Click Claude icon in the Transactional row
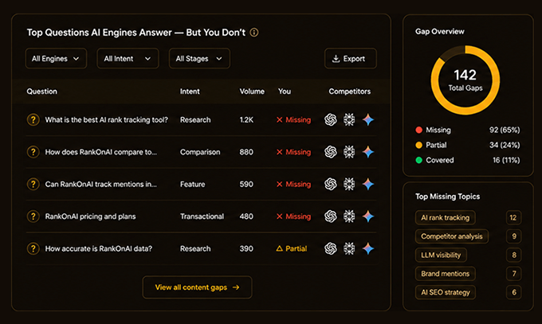The width and height of the screenshot is (542, 324). (349, 217)
